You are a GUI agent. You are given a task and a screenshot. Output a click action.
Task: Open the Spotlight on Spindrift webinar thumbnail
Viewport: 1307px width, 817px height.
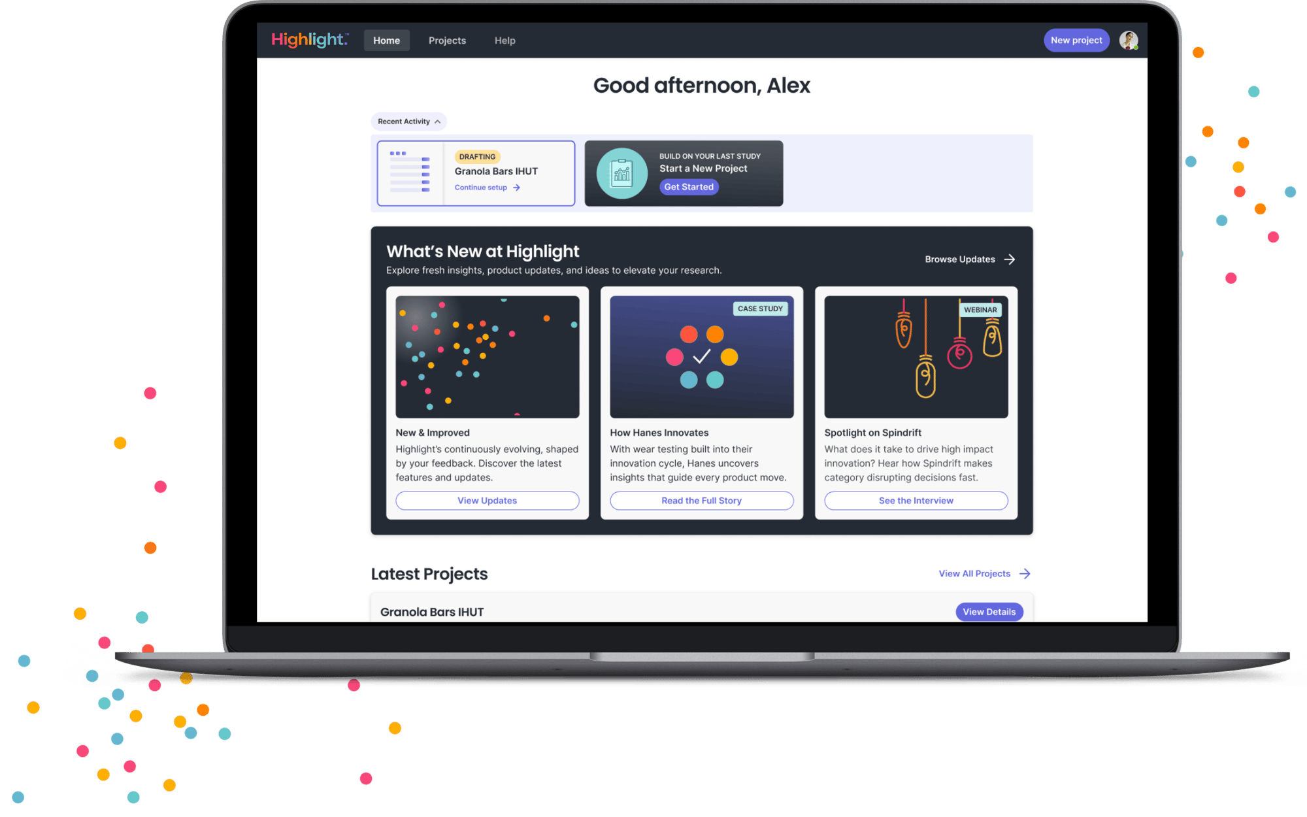pyautogui.click(x=916, y=357)
